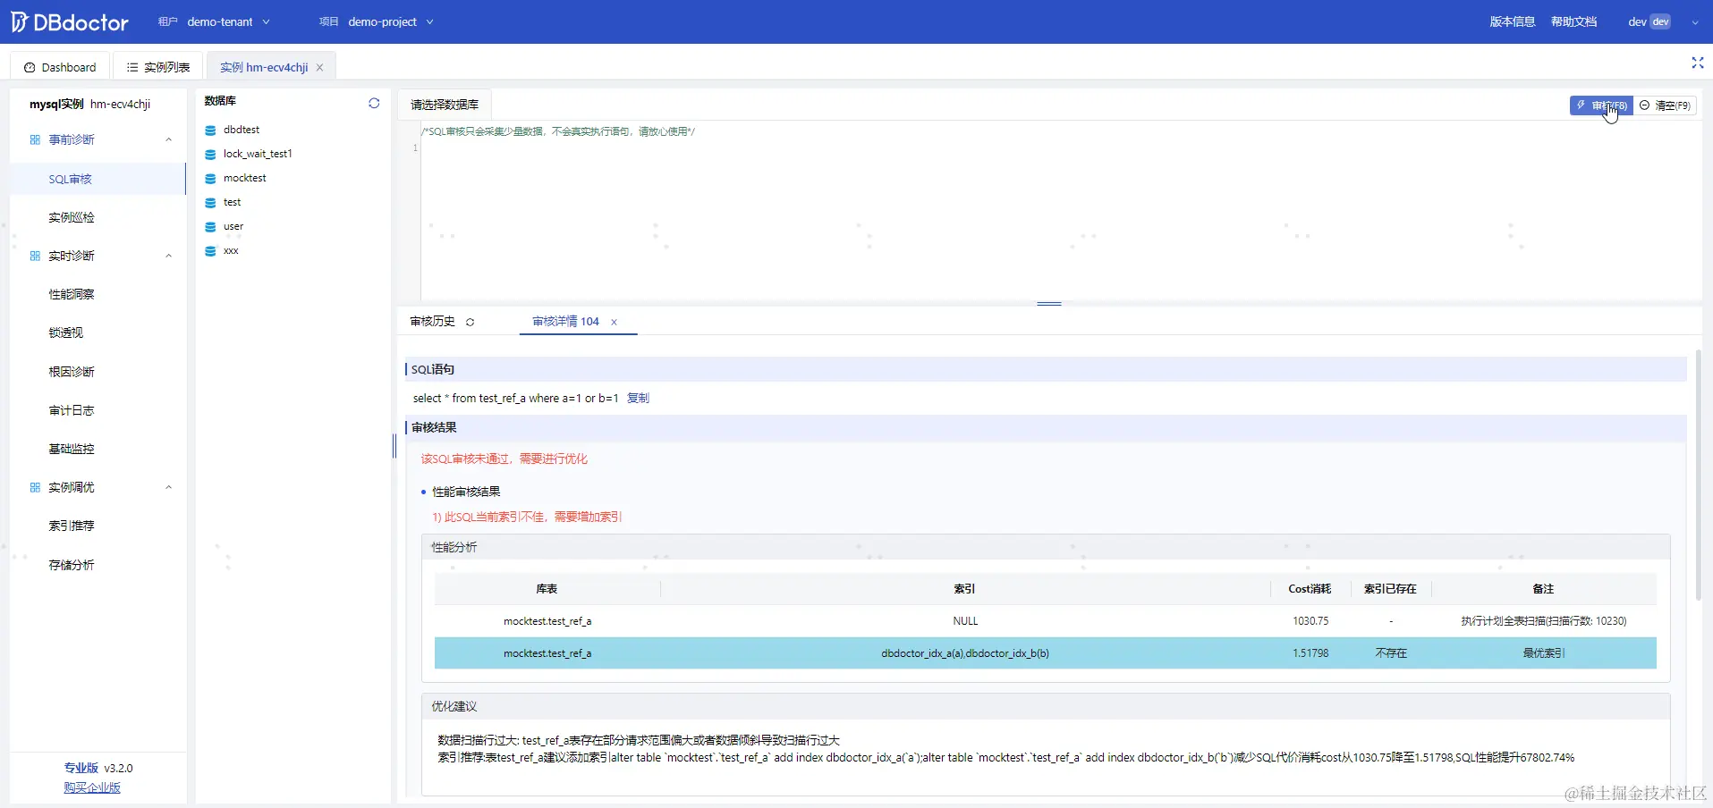Click the Dashboard tab icon

click(30, 67)
